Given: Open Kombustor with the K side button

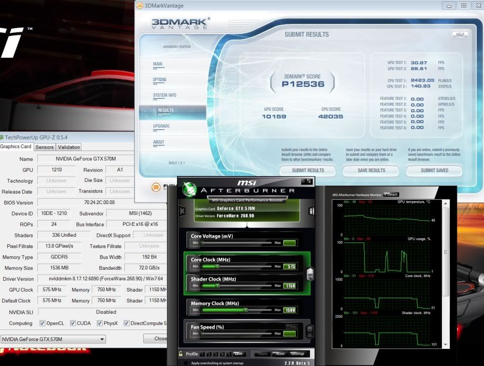Looking at the screenshot, I should 182,211.
